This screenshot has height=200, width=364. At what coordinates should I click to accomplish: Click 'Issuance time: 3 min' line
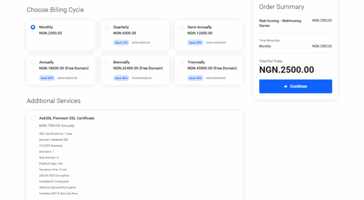coord(53,170)
